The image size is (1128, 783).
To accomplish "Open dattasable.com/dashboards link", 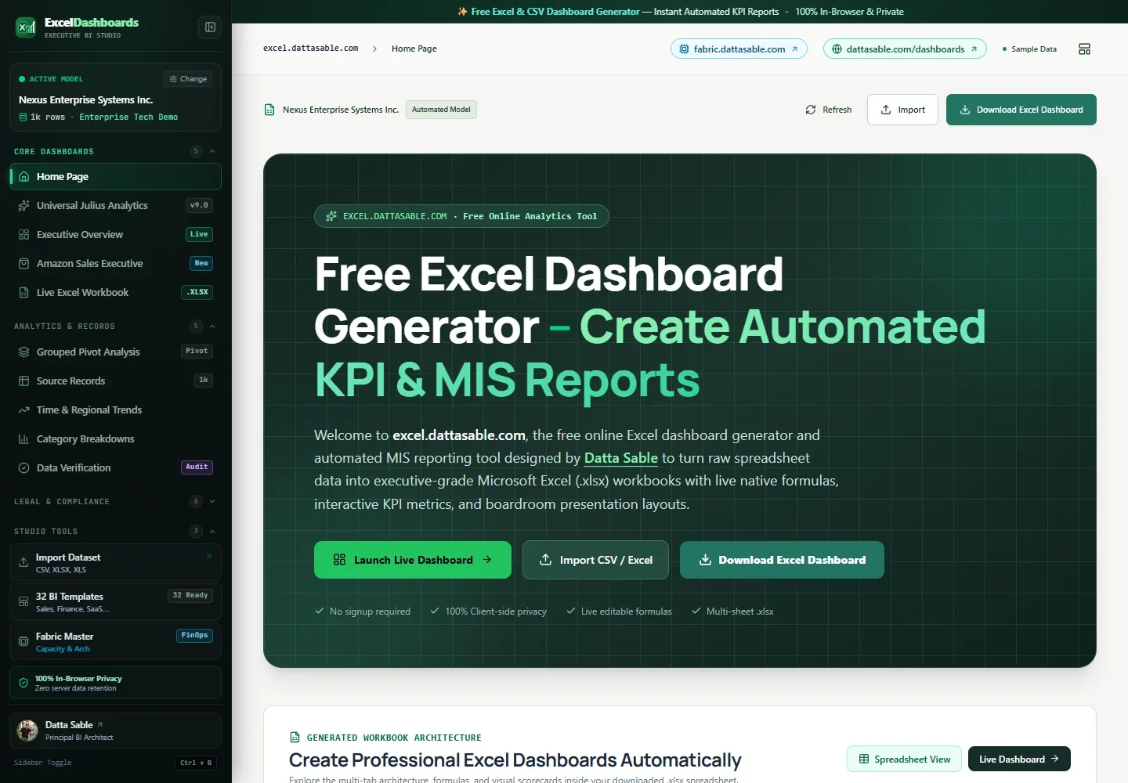I will [x=905, y=49].
